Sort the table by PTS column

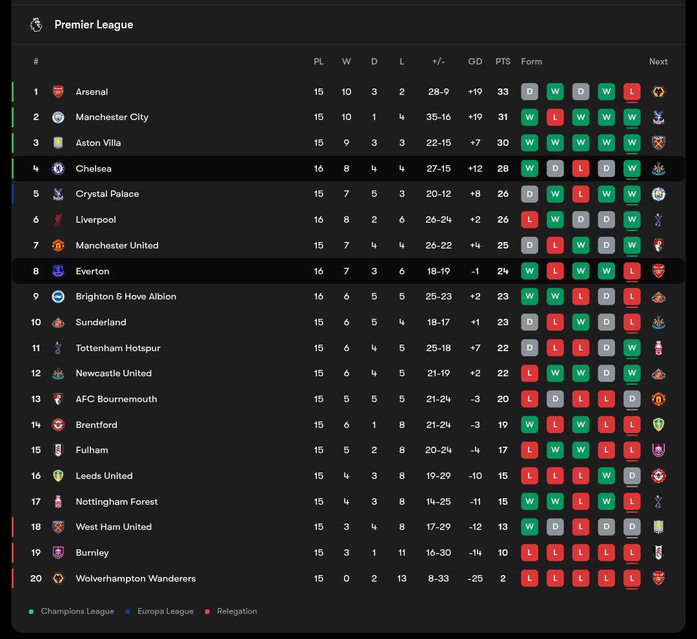[x=503, y=61]
